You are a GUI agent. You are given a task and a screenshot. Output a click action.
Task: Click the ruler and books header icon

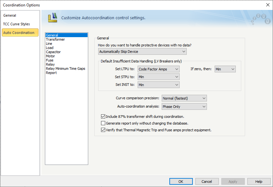point(52,17)
